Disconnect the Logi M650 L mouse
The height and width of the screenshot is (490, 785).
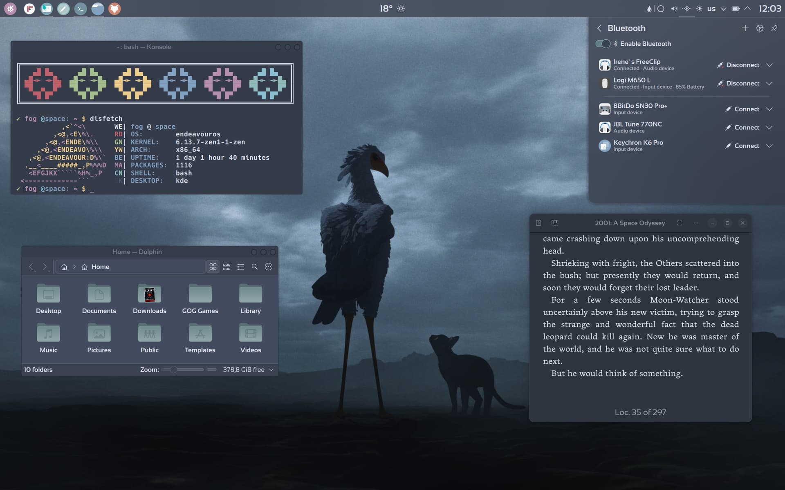(738, 83)
